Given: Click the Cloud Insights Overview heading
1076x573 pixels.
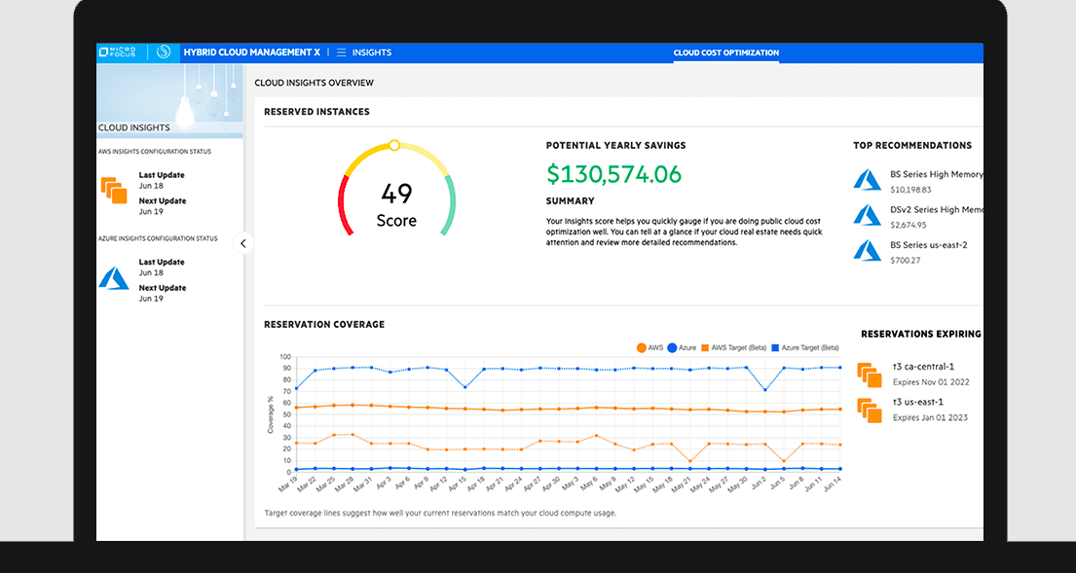Looking at the screenshot, I should pyautogui.click(x=315, y=83).
